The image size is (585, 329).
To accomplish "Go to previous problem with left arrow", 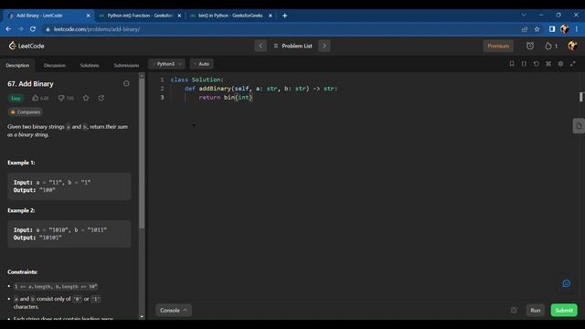I will tap(261, 46).
